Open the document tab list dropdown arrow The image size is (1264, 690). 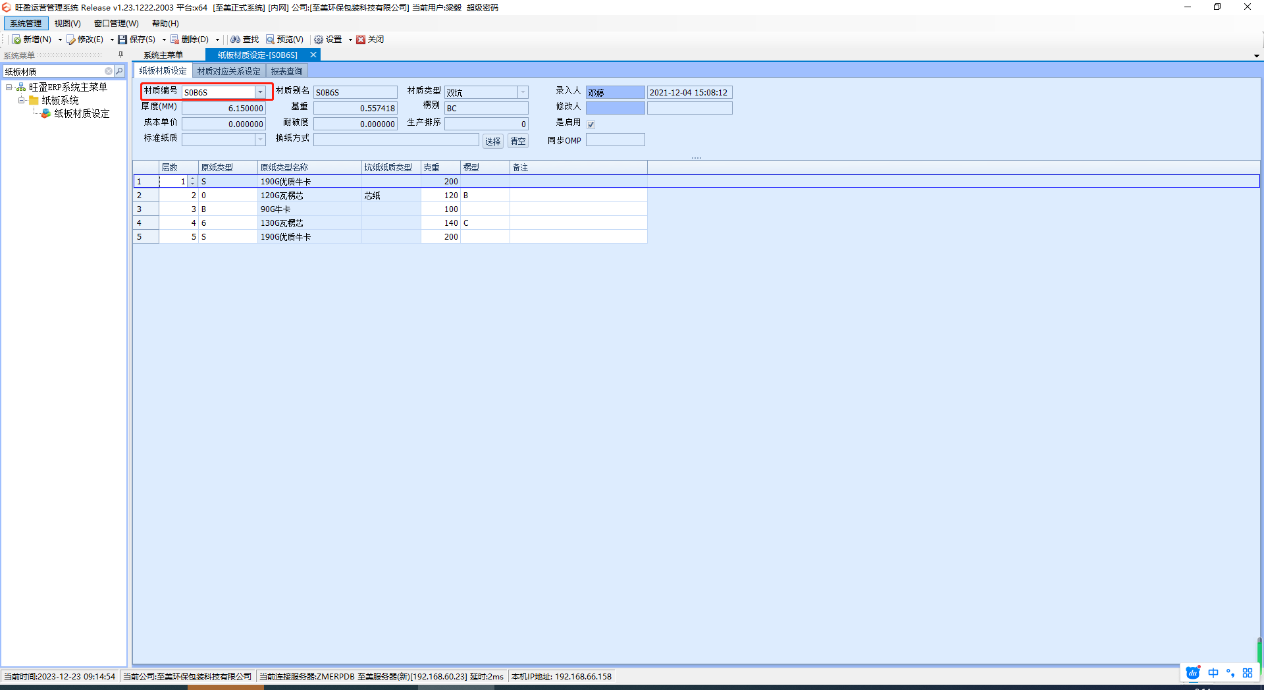point(1256,56)
